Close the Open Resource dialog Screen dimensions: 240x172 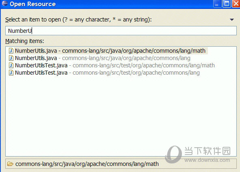[x=236, y=4]
